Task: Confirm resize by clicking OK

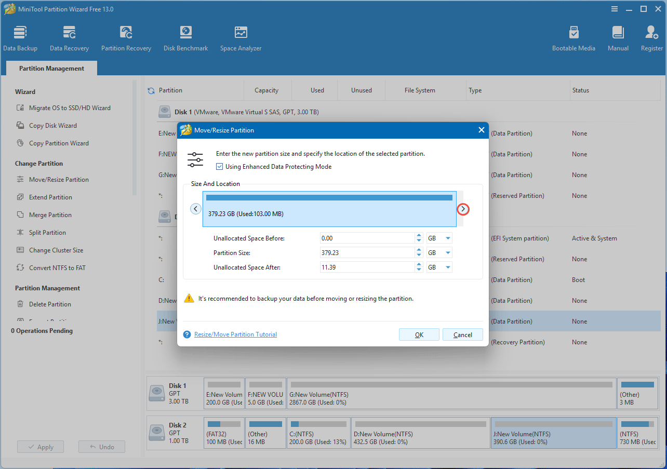Action: click(x=419, y=334)
